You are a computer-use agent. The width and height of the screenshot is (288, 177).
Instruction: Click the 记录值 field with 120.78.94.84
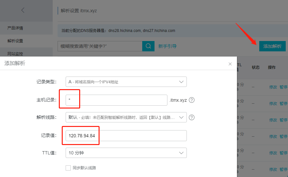tap(126, 136)
